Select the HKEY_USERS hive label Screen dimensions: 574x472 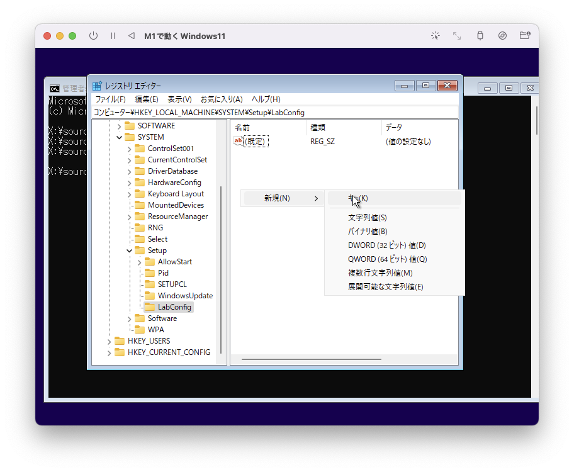149,341
